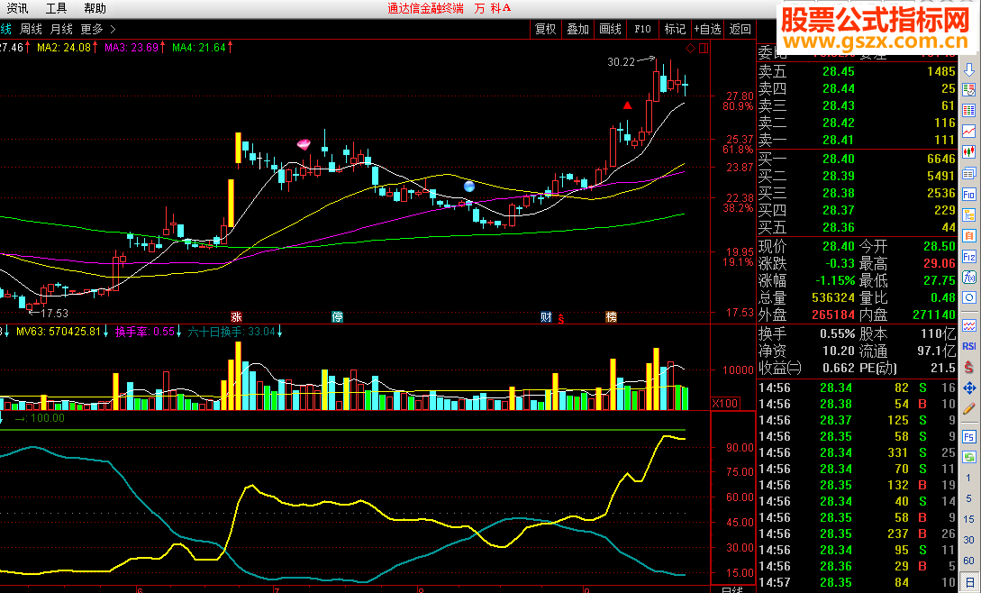Click the 卖五 price 28.45

click(x=839, y=71)
